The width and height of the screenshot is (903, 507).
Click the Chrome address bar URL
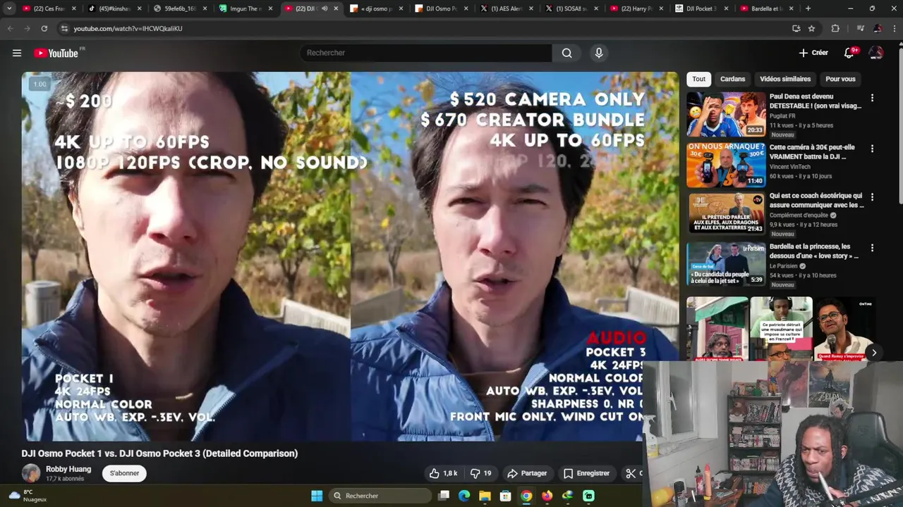[128, 28]
